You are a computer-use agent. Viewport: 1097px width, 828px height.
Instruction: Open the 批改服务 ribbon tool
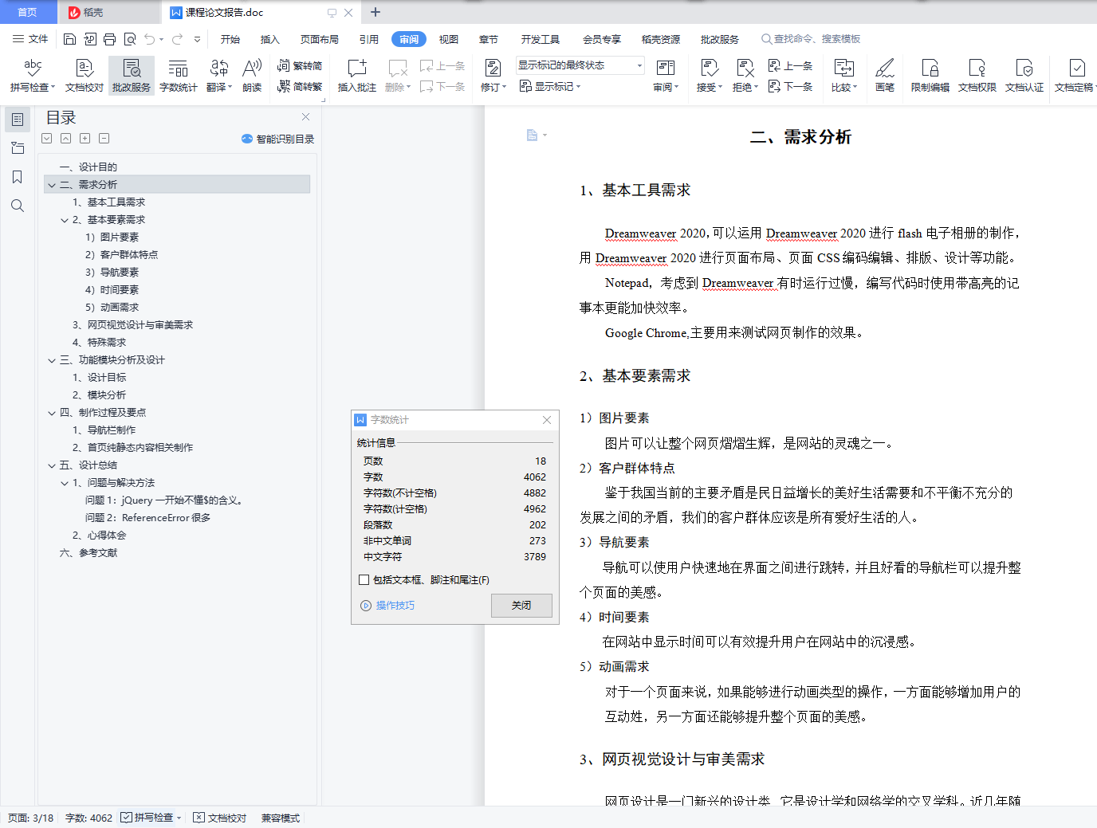[132, 76]
